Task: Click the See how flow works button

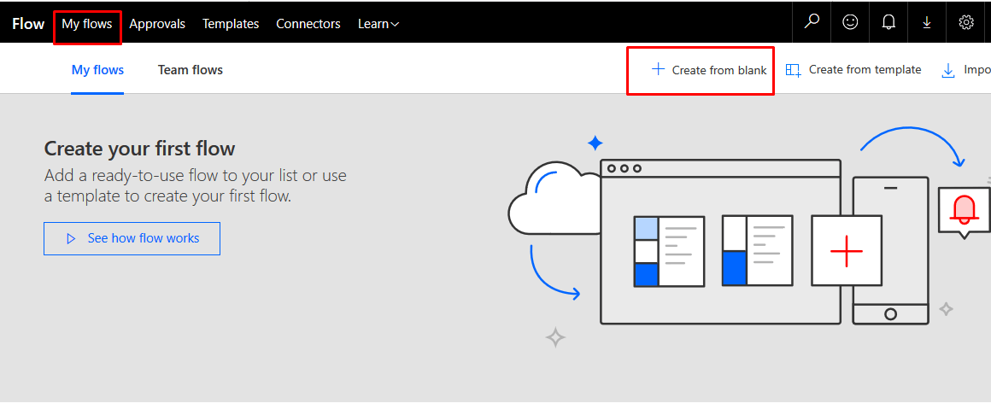Action: pos(132,239)
